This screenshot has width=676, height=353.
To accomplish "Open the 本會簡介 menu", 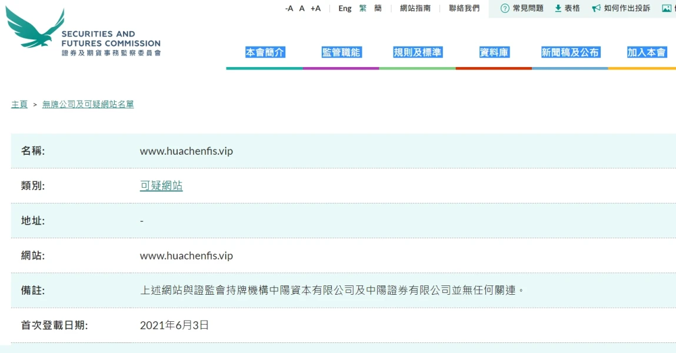I will click(x=265, y=52).
